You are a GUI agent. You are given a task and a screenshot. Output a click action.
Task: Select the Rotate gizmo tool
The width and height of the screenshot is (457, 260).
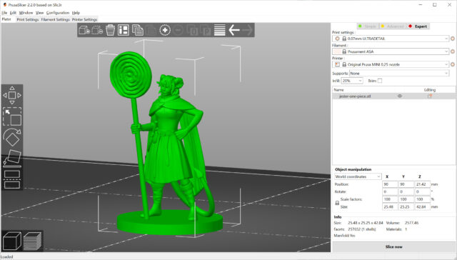[12, 137]
